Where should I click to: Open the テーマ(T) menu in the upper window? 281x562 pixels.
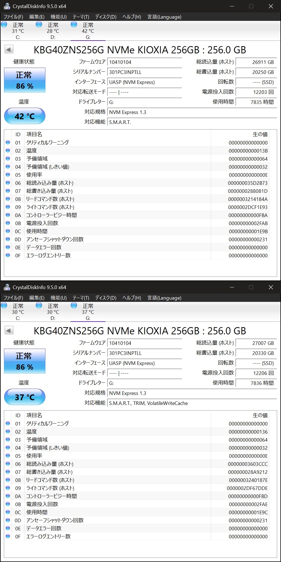[81, 17]
